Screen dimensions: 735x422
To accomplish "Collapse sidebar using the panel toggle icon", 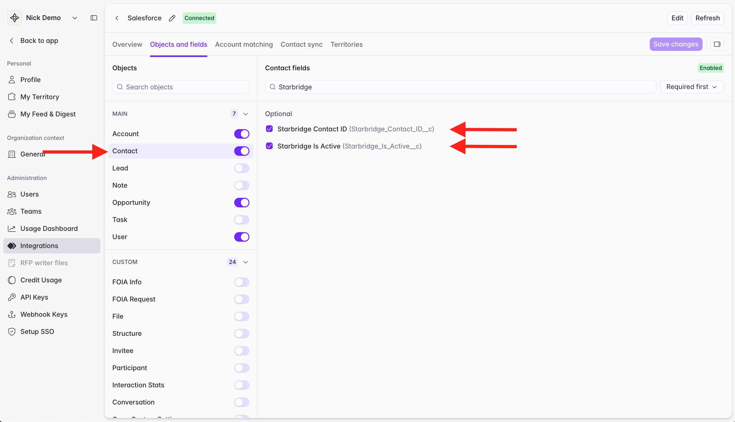I will pos(94,18).
